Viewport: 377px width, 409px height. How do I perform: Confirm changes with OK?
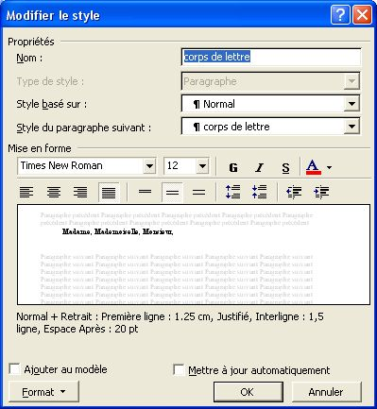pyautogui.click(x=248, y=392)
